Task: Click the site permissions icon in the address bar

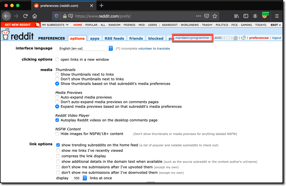Action: [x=71, y=16]
